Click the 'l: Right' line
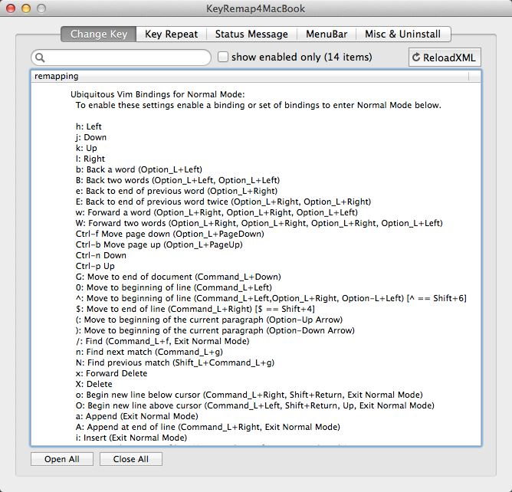The width and height of the screenshot is (512, 492). [90, 159]
